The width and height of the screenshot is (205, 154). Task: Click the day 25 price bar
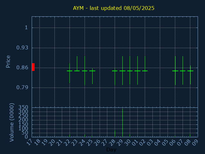tap(93, 76)
